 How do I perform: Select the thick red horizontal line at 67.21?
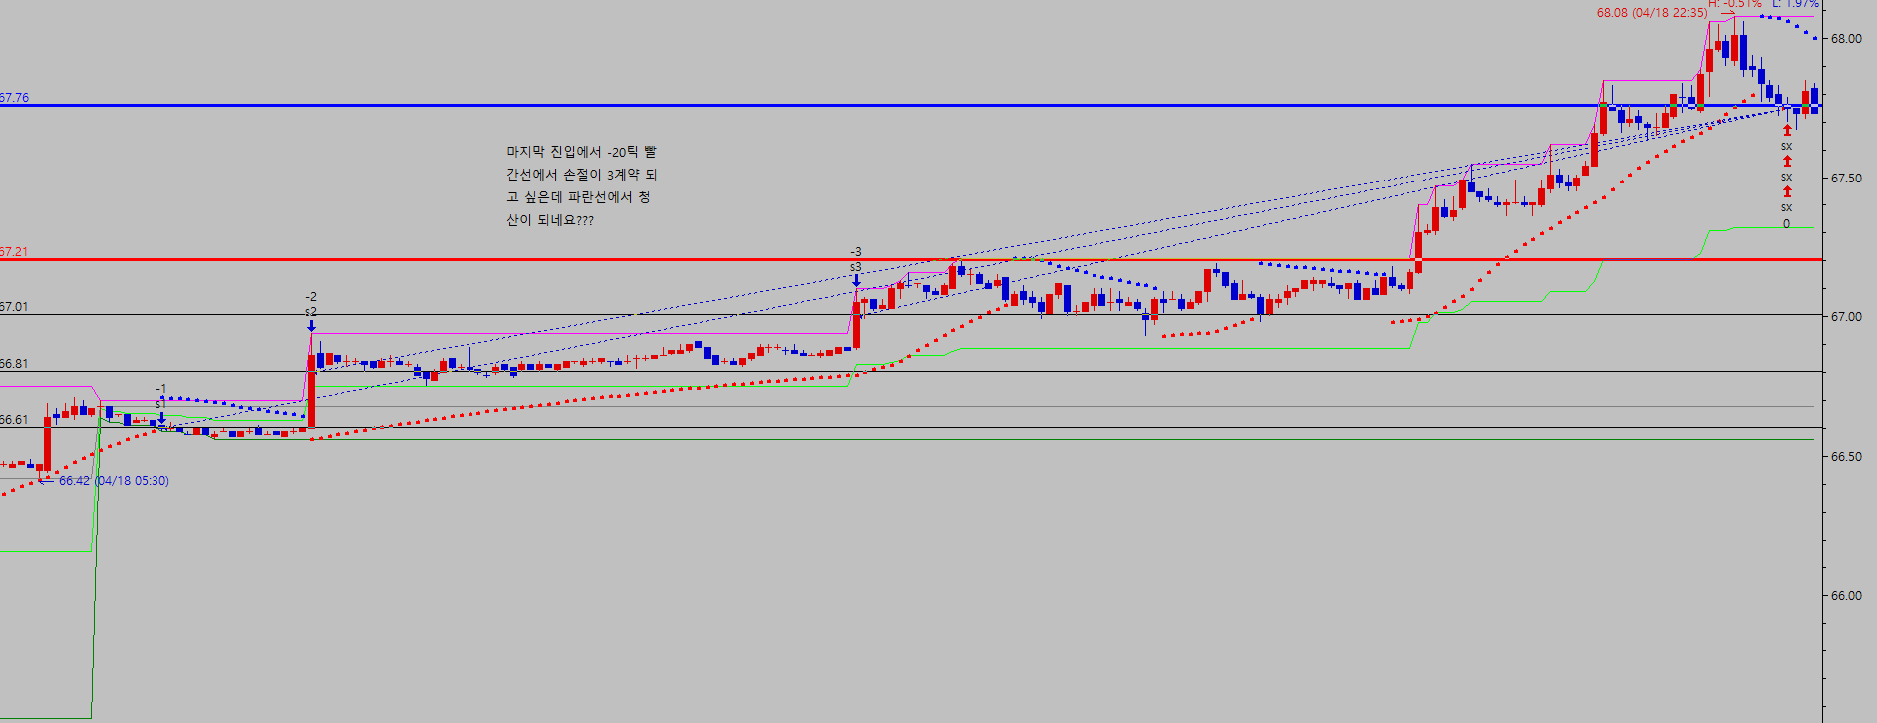698,259
